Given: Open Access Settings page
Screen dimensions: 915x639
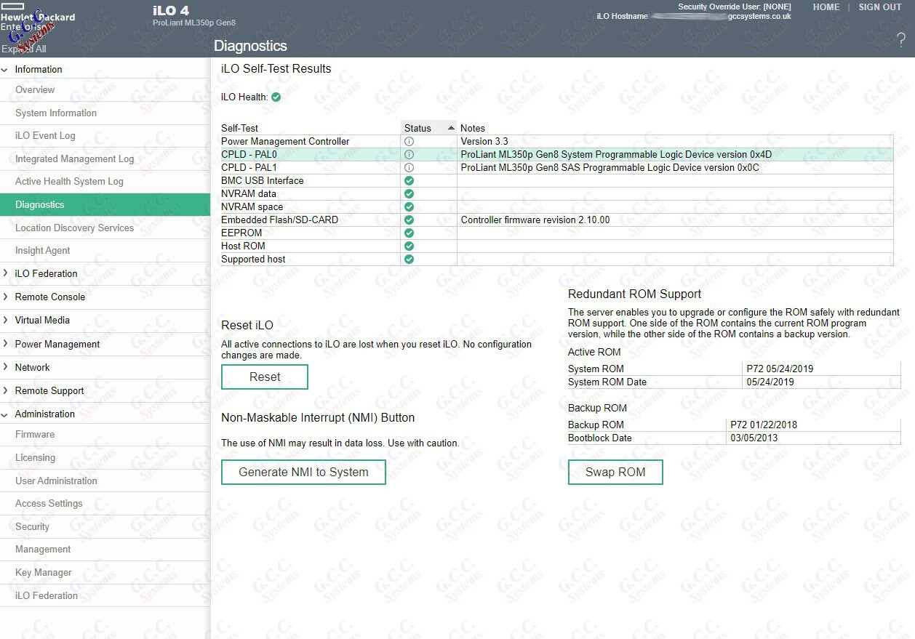Looking at the screenshot, I should (x=49, y=504).
